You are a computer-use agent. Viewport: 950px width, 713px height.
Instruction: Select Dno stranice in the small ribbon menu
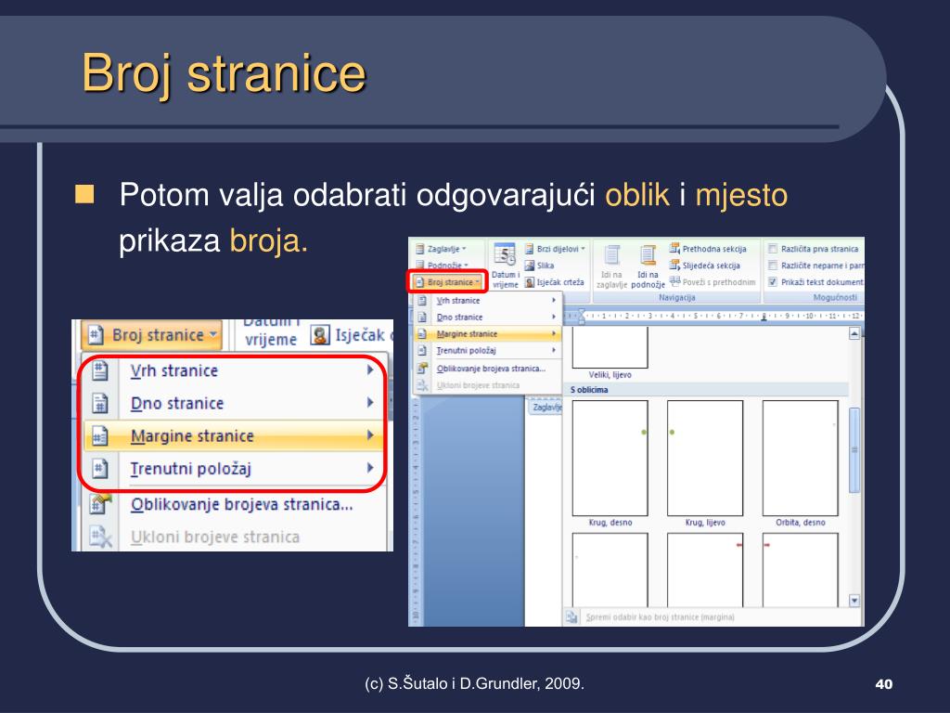click(x=488, y=317)
